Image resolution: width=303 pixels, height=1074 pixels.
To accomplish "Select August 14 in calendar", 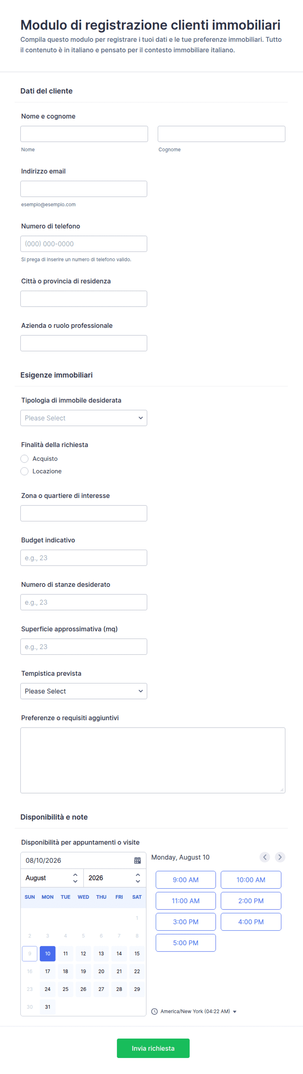I will click(119, 953).
